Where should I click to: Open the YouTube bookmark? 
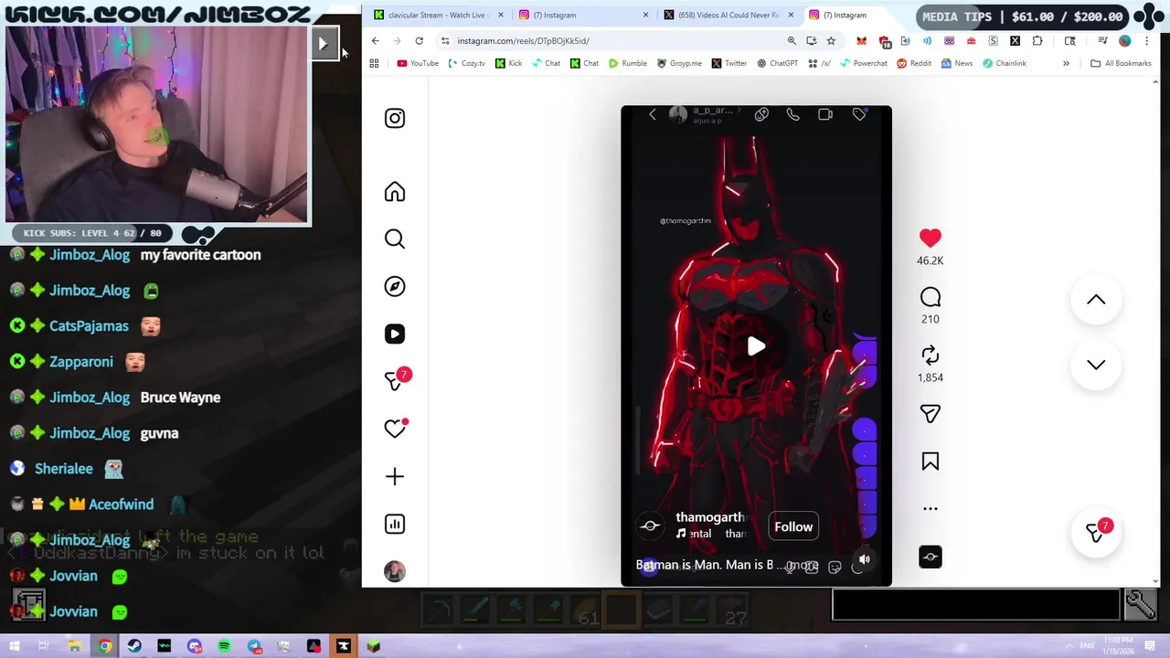tap(418, 63)
